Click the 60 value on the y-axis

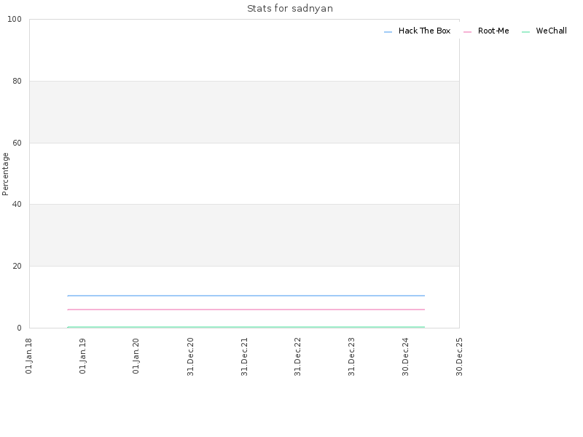(17, 143)
